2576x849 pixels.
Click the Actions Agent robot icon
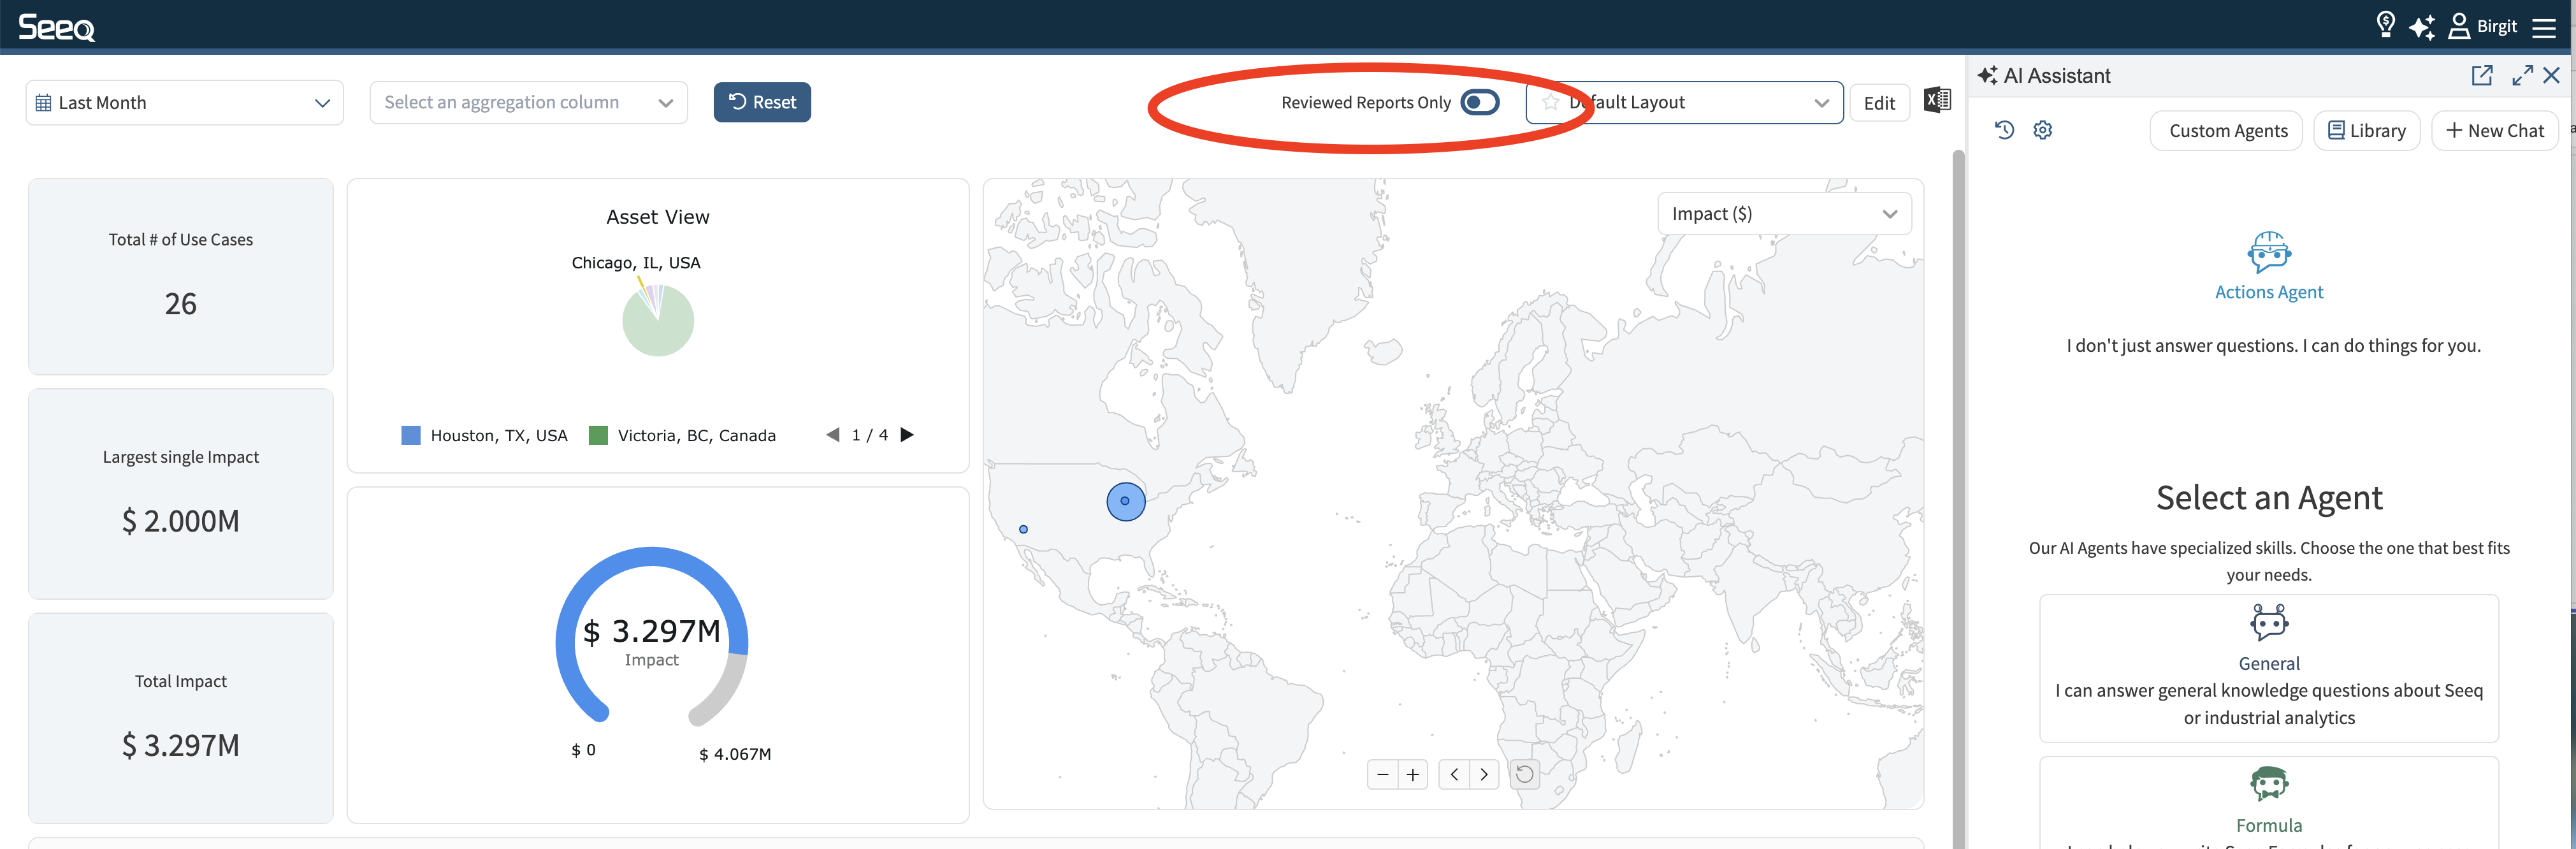[2269, 252]
